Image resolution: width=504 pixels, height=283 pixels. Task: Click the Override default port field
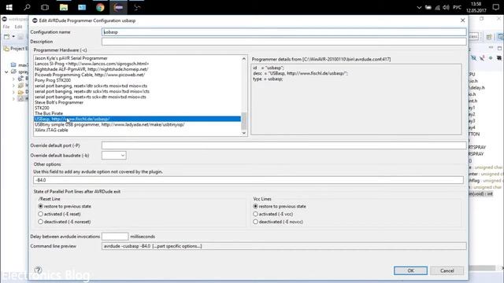(283, 145)
